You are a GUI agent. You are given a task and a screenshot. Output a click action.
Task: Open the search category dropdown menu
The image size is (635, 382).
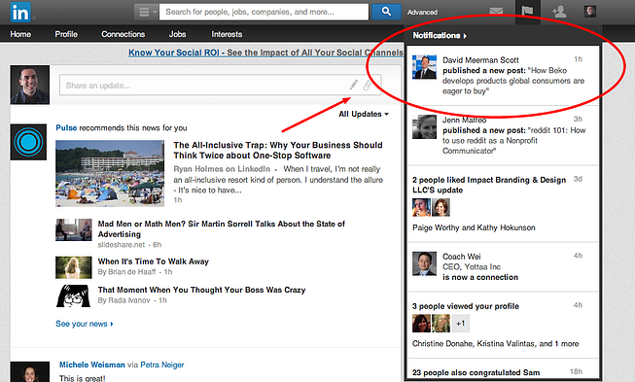pyautogui.click(x=146, y=12)
